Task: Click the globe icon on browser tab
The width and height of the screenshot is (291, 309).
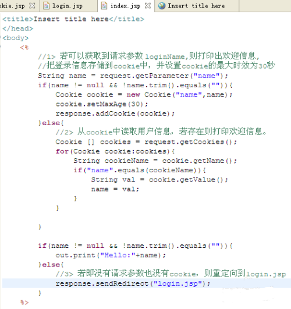Action: coord(162,6)
